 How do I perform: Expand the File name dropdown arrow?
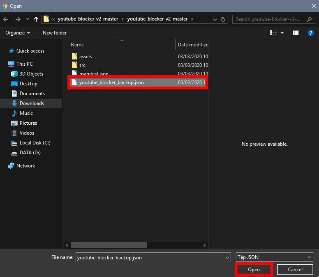tap(227, 257)
